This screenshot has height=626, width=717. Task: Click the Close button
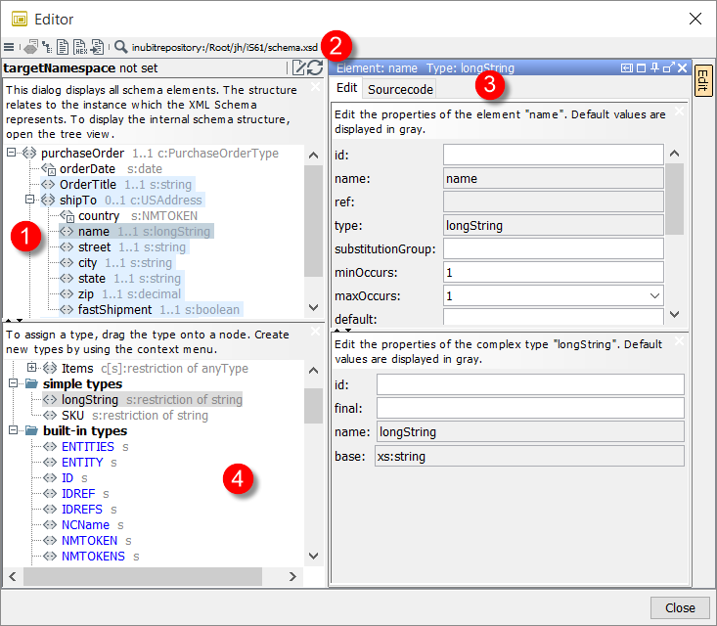point(680,607)
